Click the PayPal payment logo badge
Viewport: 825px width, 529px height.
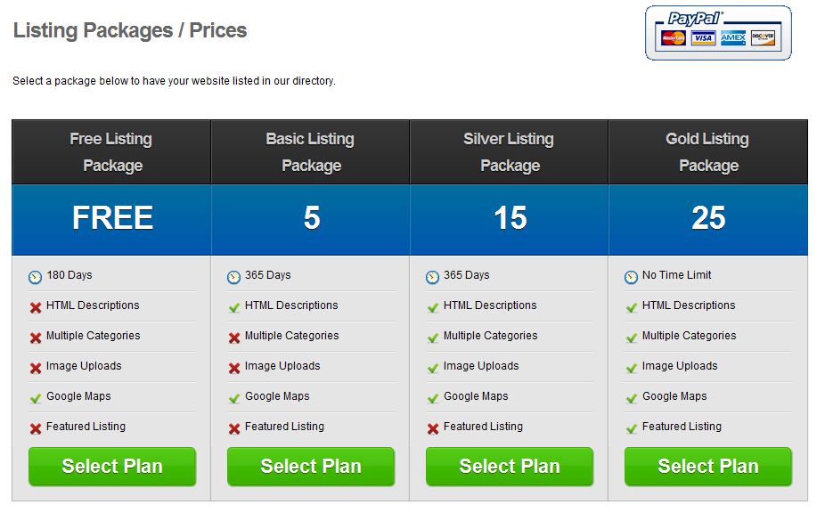[x=718, y=33]
